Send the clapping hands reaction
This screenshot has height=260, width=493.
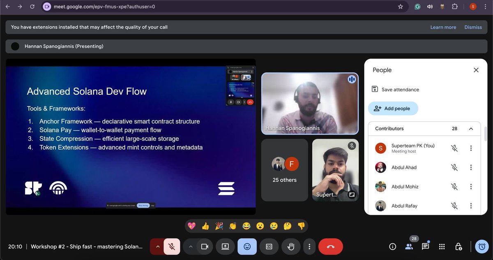(233, 226)
